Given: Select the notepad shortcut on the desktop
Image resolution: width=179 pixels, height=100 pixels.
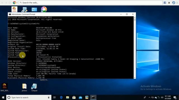Looking at the screenshot, I should [34, 87].
